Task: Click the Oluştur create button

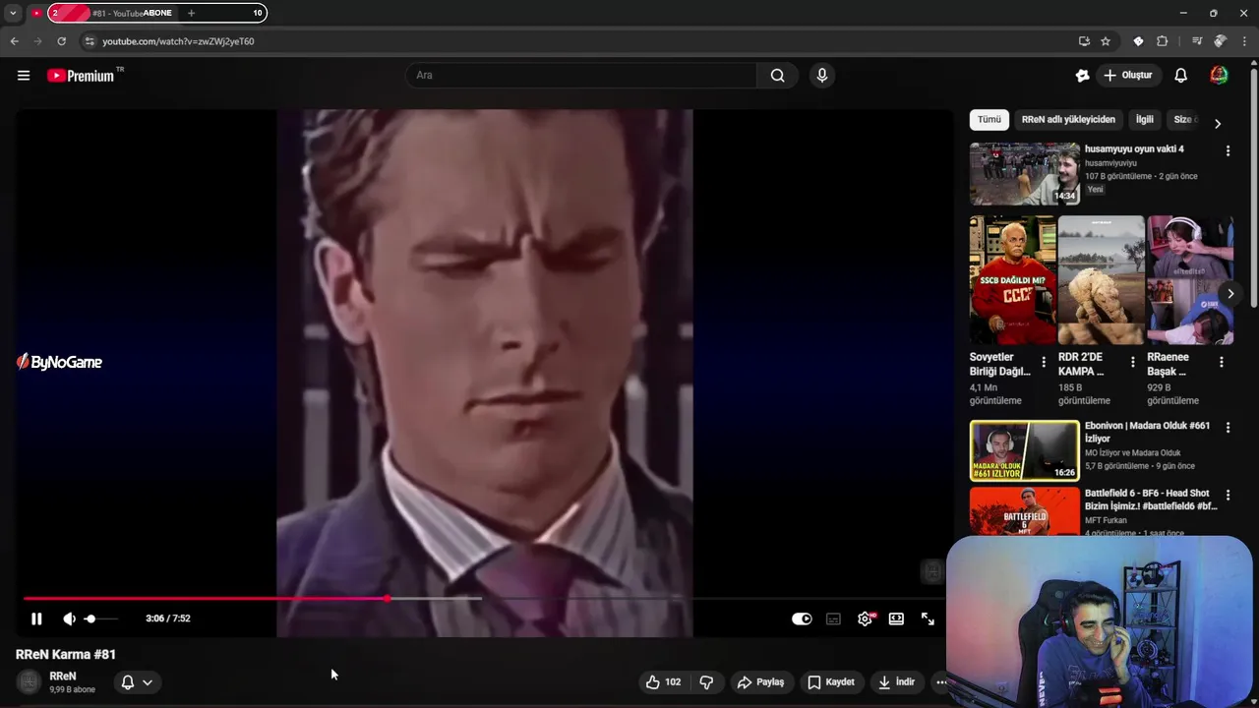Action: pyautogui.click(x=1128, y=76)
